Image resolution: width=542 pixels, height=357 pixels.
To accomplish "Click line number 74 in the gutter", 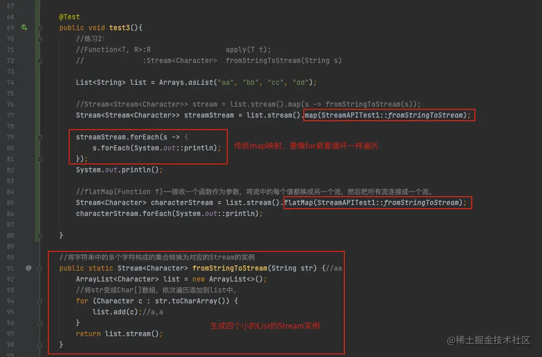I will [x=10, y=82].
